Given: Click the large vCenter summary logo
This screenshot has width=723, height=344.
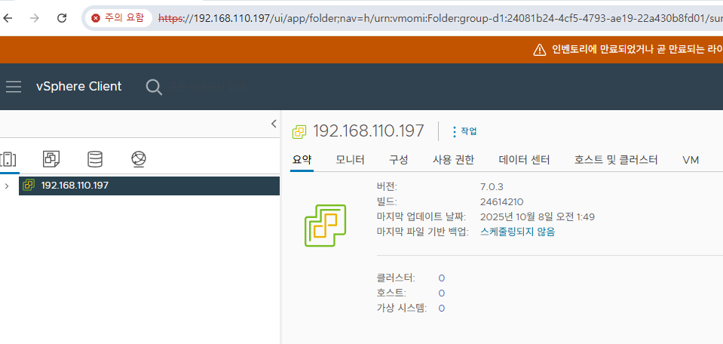Looking at the screenshot, I should pyautogui.click(x=325, y=225).
